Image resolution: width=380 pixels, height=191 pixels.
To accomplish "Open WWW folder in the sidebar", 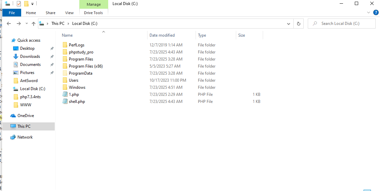I will click(26, 105).
